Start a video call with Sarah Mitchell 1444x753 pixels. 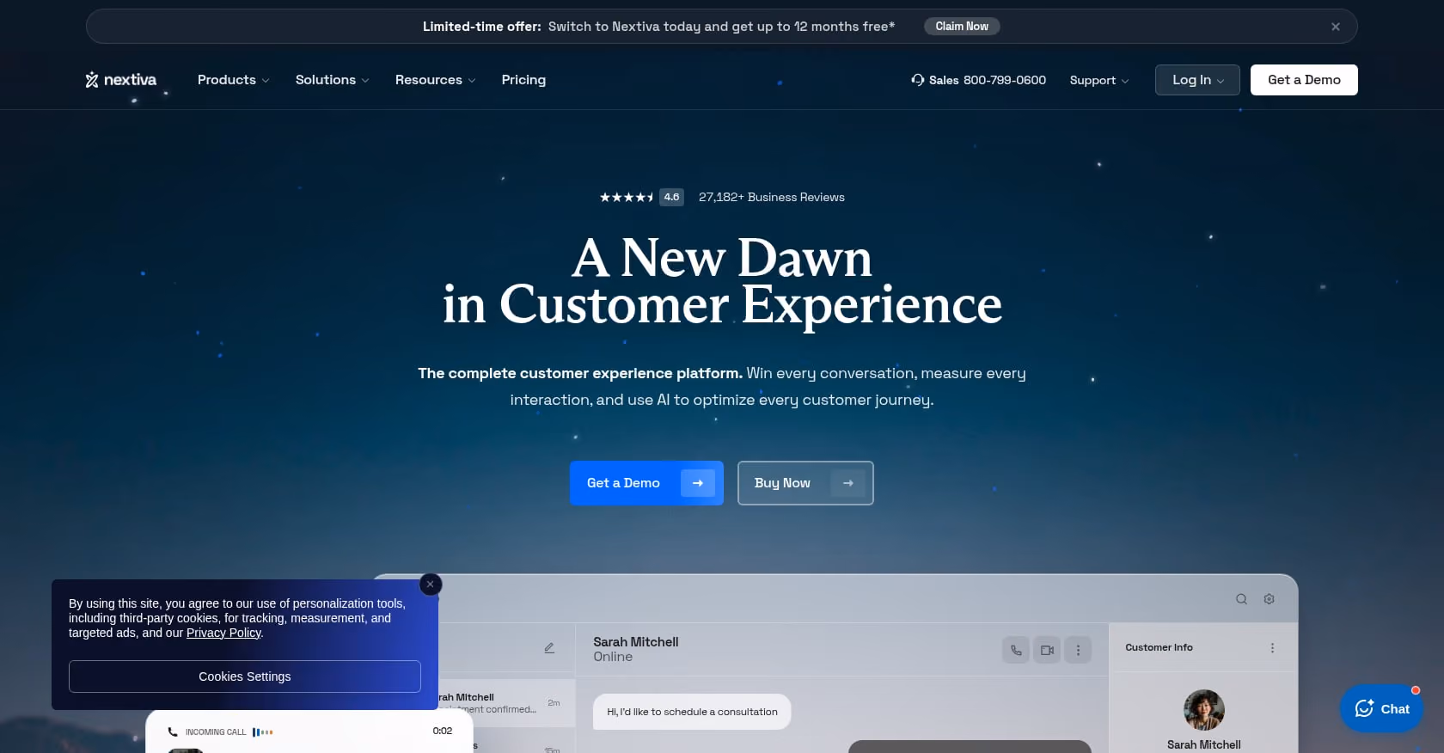(x=1047, y=650)
